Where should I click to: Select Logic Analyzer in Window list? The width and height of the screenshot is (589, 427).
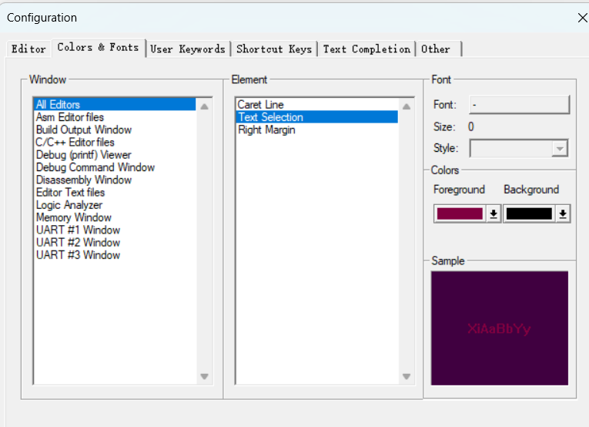point(69,205)
